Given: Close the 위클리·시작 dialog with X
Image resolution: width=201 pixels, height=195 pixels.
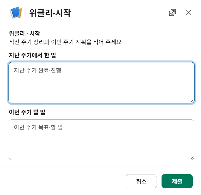Looking at the screenshot, I should click(189, 12).
